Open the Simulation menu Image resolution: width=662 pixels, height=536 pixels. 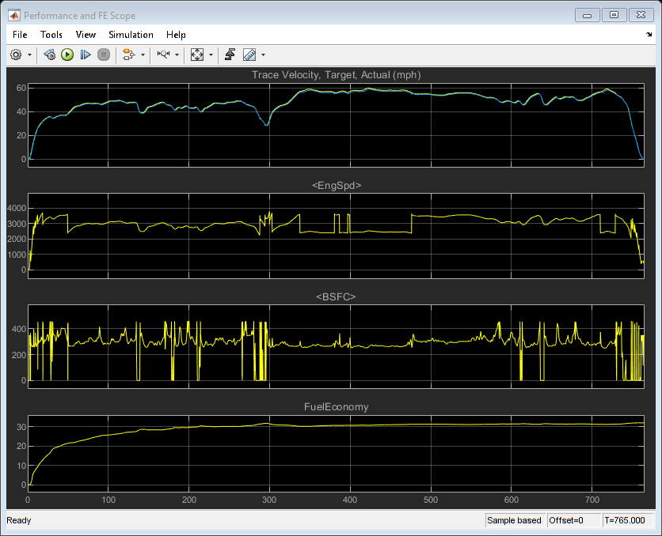pyautogui.click(x=131, y=35)
